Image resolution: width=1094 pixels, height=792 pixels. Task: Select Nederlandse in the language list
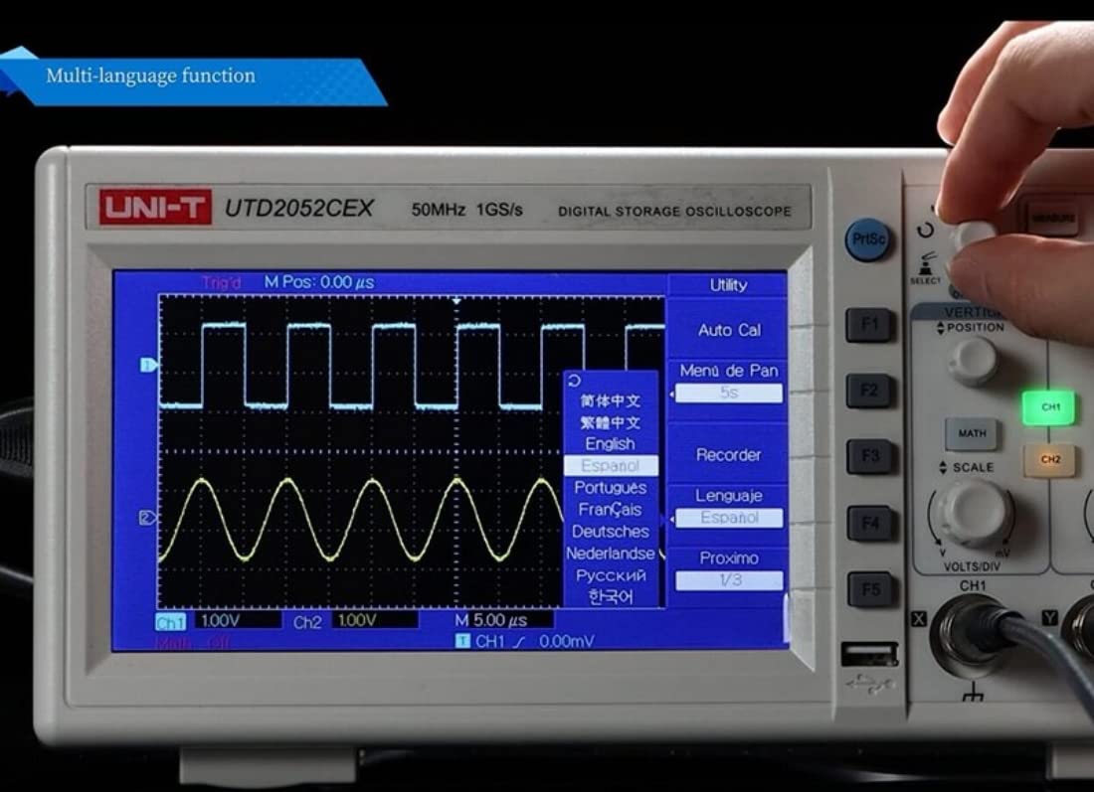(x=611, y=554)
